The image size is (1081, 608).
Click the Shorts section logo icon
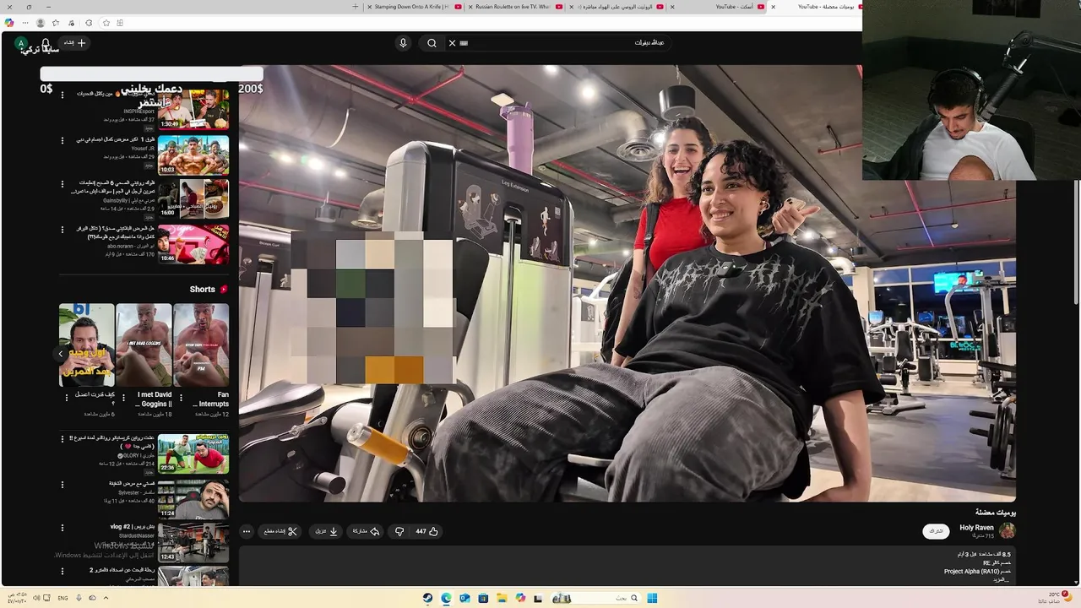224,289
